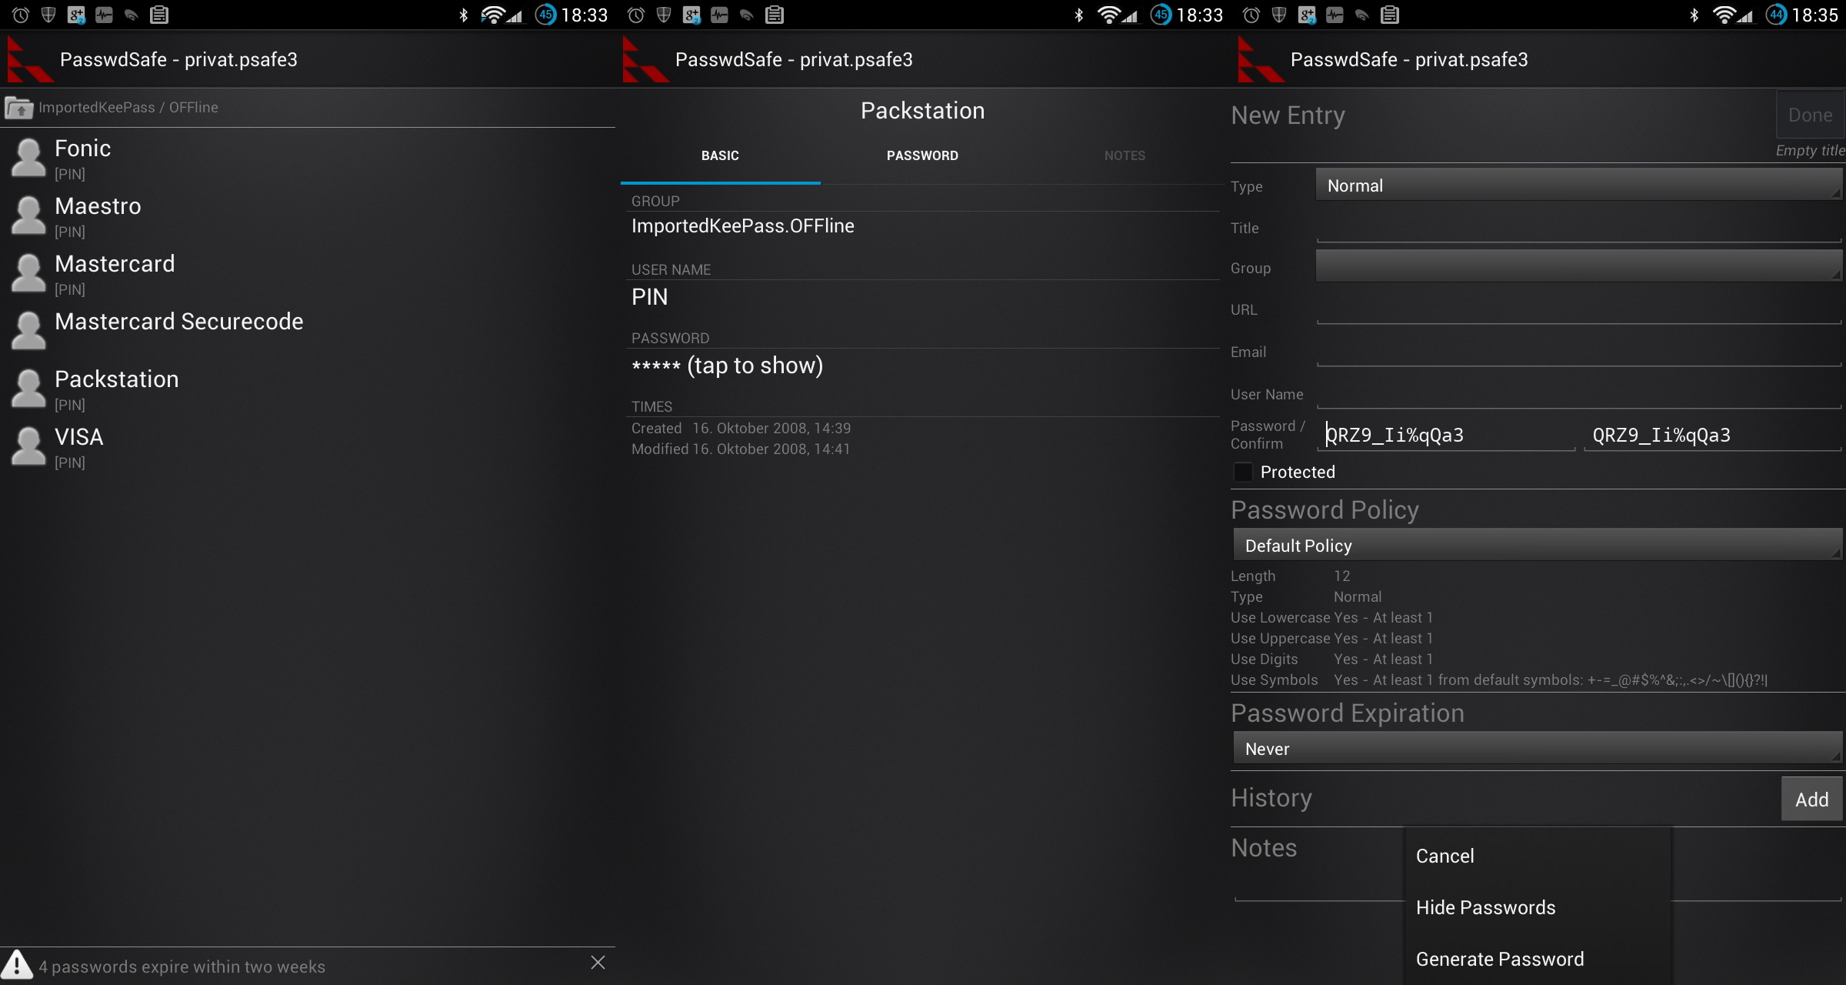Tap the Maestro entry contact icon
The width and height of the screenshot is (1846, 985).
coord(28,215)
